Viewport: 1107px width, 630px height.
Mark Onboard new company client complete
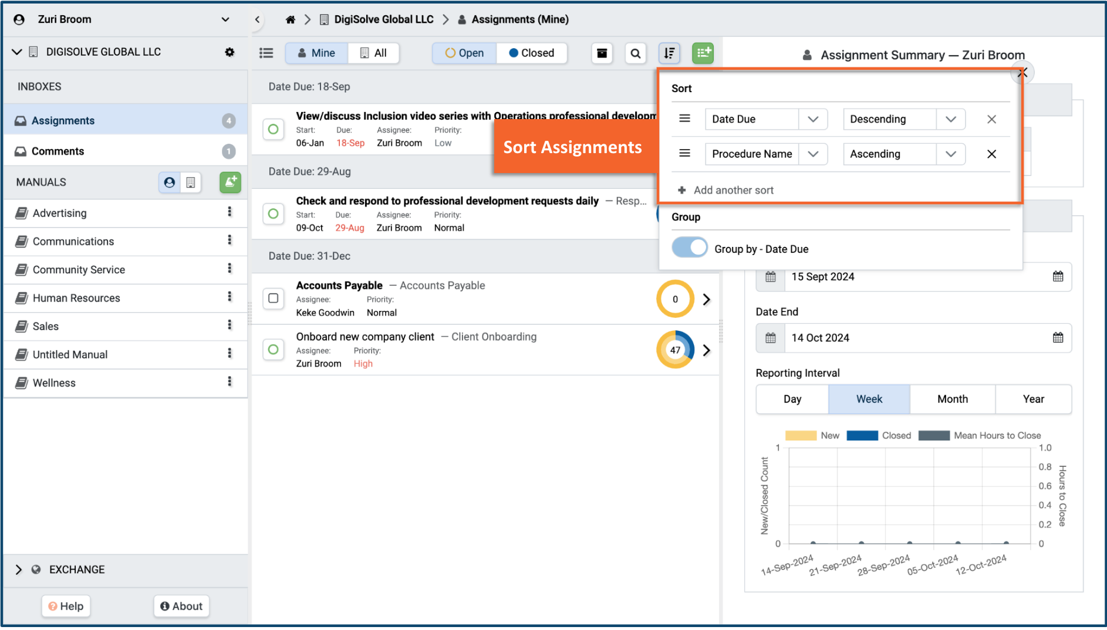(x=274, y=350)
